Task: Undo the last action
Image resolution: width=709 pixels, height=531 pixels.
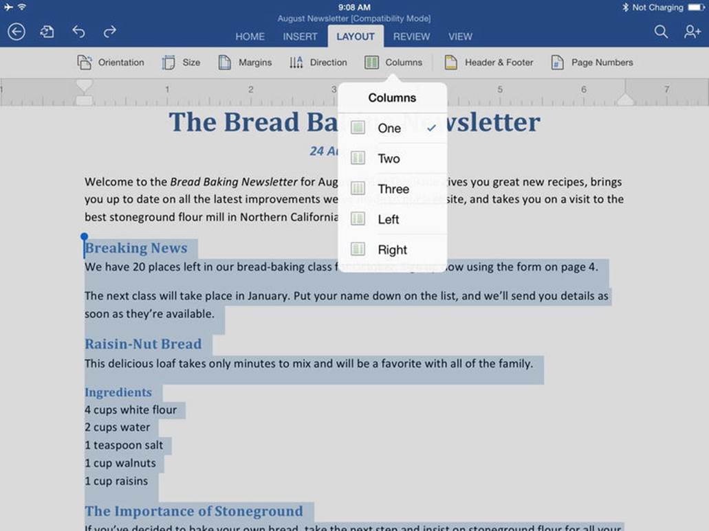Action: coord(78,32)
